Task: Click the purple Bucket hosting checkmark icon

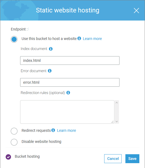Action: (x=8, y=157)
